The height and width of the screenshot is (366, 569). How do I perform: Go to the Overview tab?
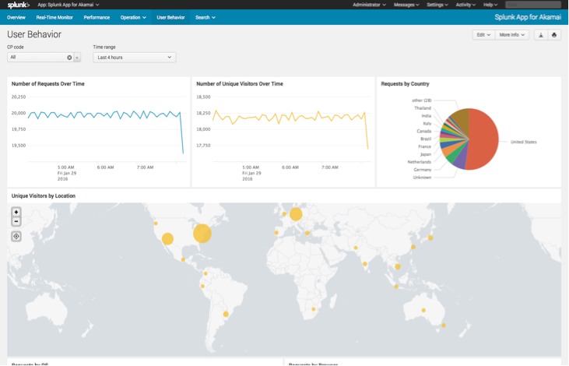point(16,17)
